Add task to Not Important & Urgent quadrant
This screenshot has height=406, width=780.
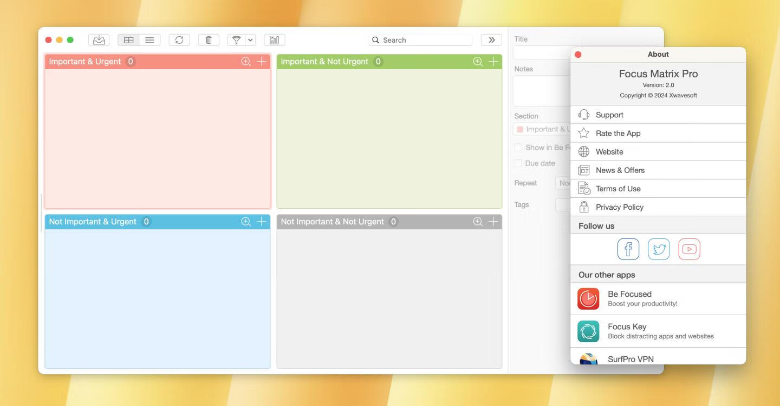[262, 222]
